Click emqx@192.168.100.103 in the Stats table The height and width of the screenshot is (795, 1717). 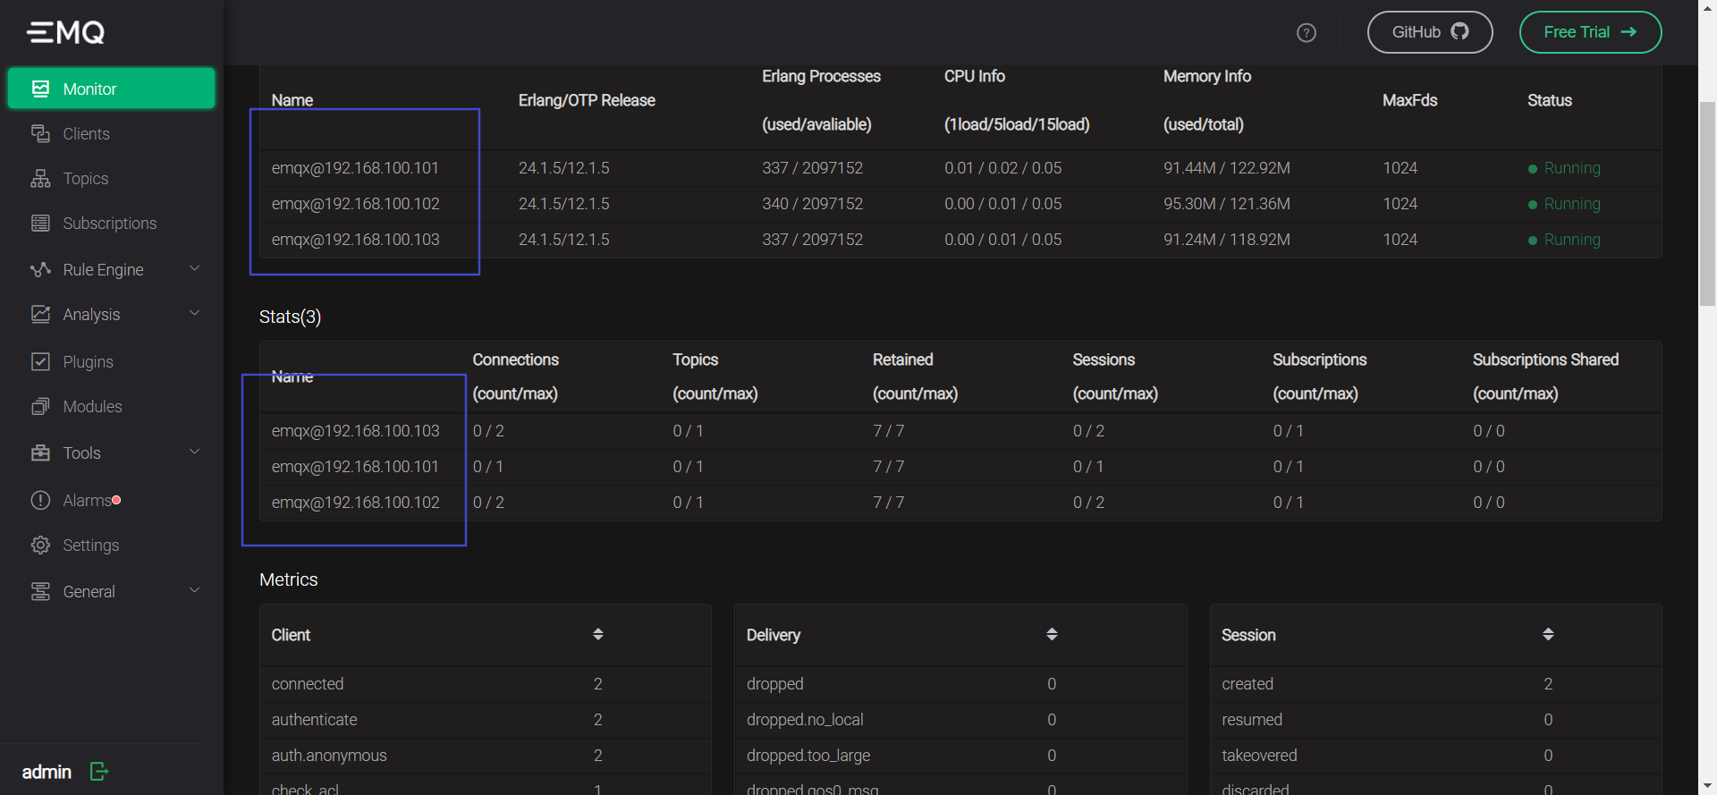[355, 431]
